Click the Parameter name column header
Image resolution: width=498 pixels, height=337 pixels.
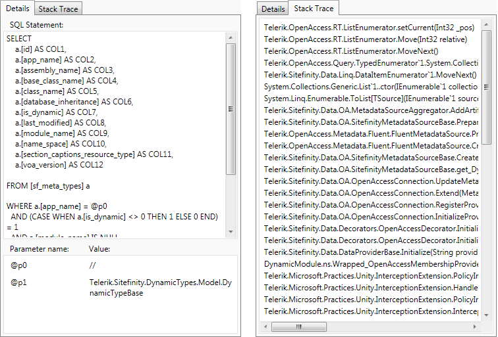tap(40, 249)
